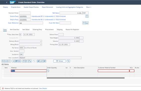Select the first item row checkbox
The height and width of the screenshot is (91, 141).
[3, 71]
